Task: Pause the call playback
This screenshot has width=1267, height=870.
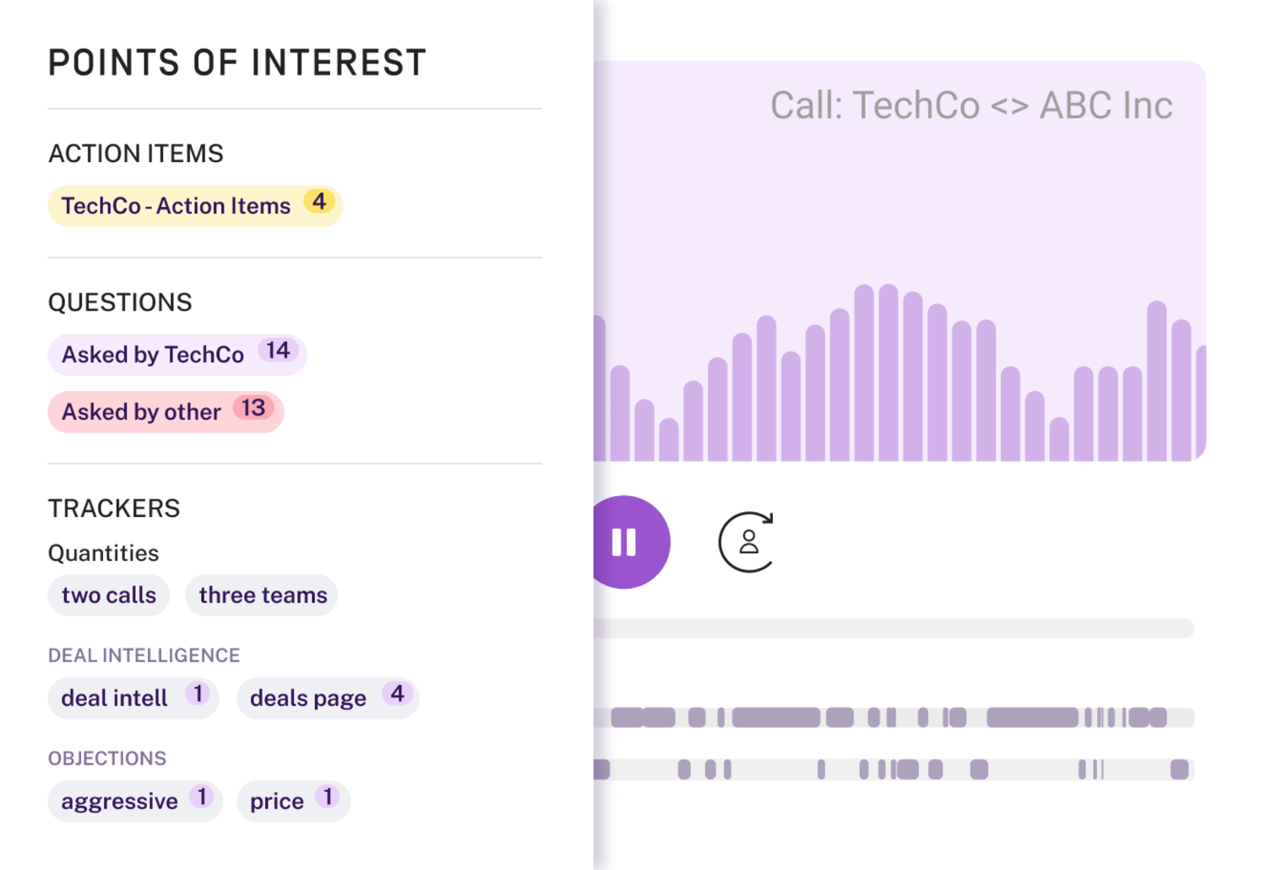Action: point(625,541)
